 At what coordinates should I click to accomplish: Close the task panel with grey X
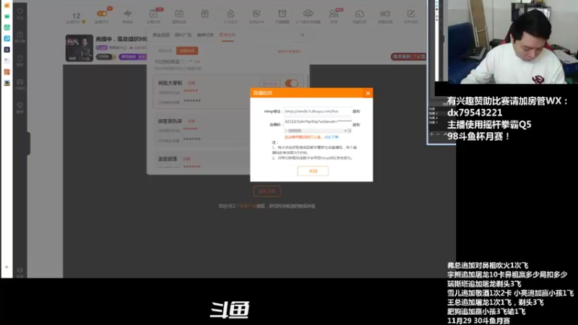pos(302,35)
